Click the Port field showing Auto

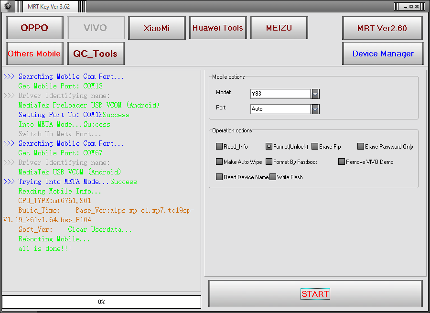pos(280,109)
